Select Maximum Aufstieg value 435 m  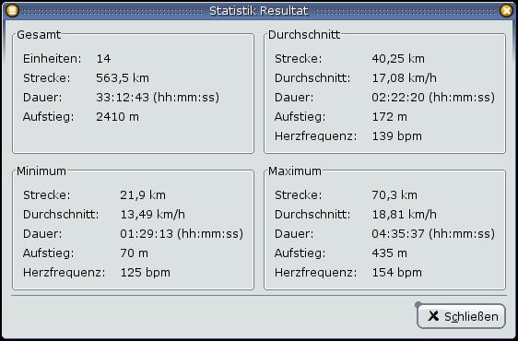[x=390, y=253]
